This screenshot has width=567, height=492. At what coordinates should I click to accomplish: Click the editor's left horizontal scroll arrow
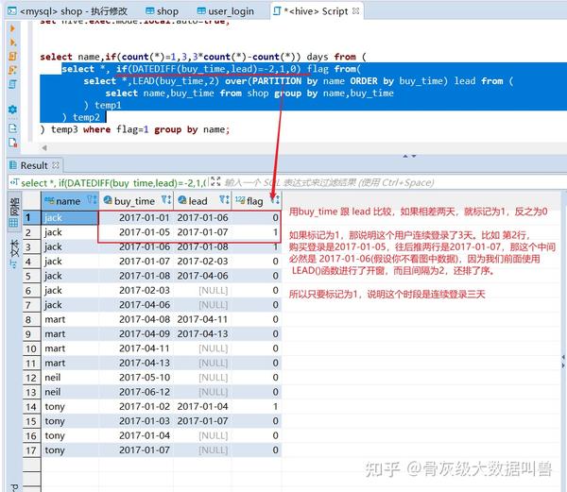point(44,147)
